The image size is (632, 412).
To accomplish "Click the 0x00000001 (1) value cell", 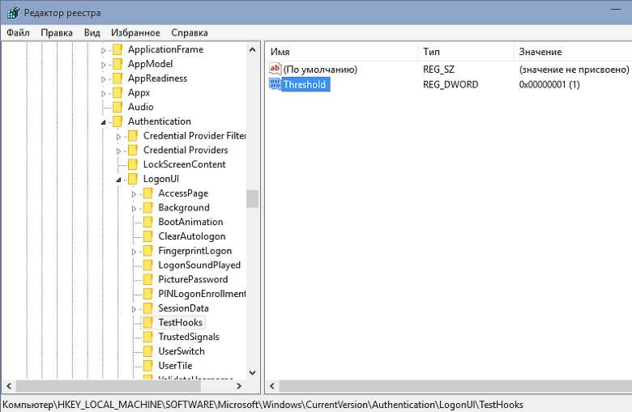I will pyautogui.click(x=549, y=84).
